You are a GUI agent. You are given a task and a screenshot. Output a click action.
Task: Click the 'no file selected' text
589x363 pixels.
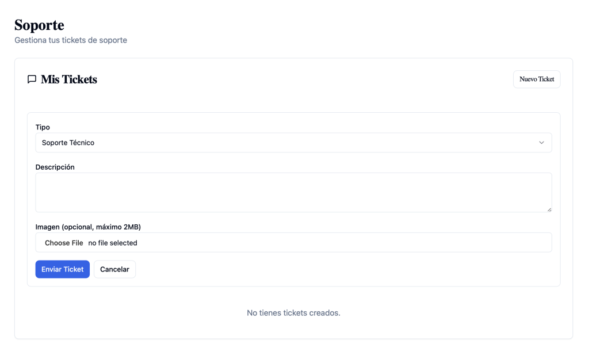click(113, 243)
